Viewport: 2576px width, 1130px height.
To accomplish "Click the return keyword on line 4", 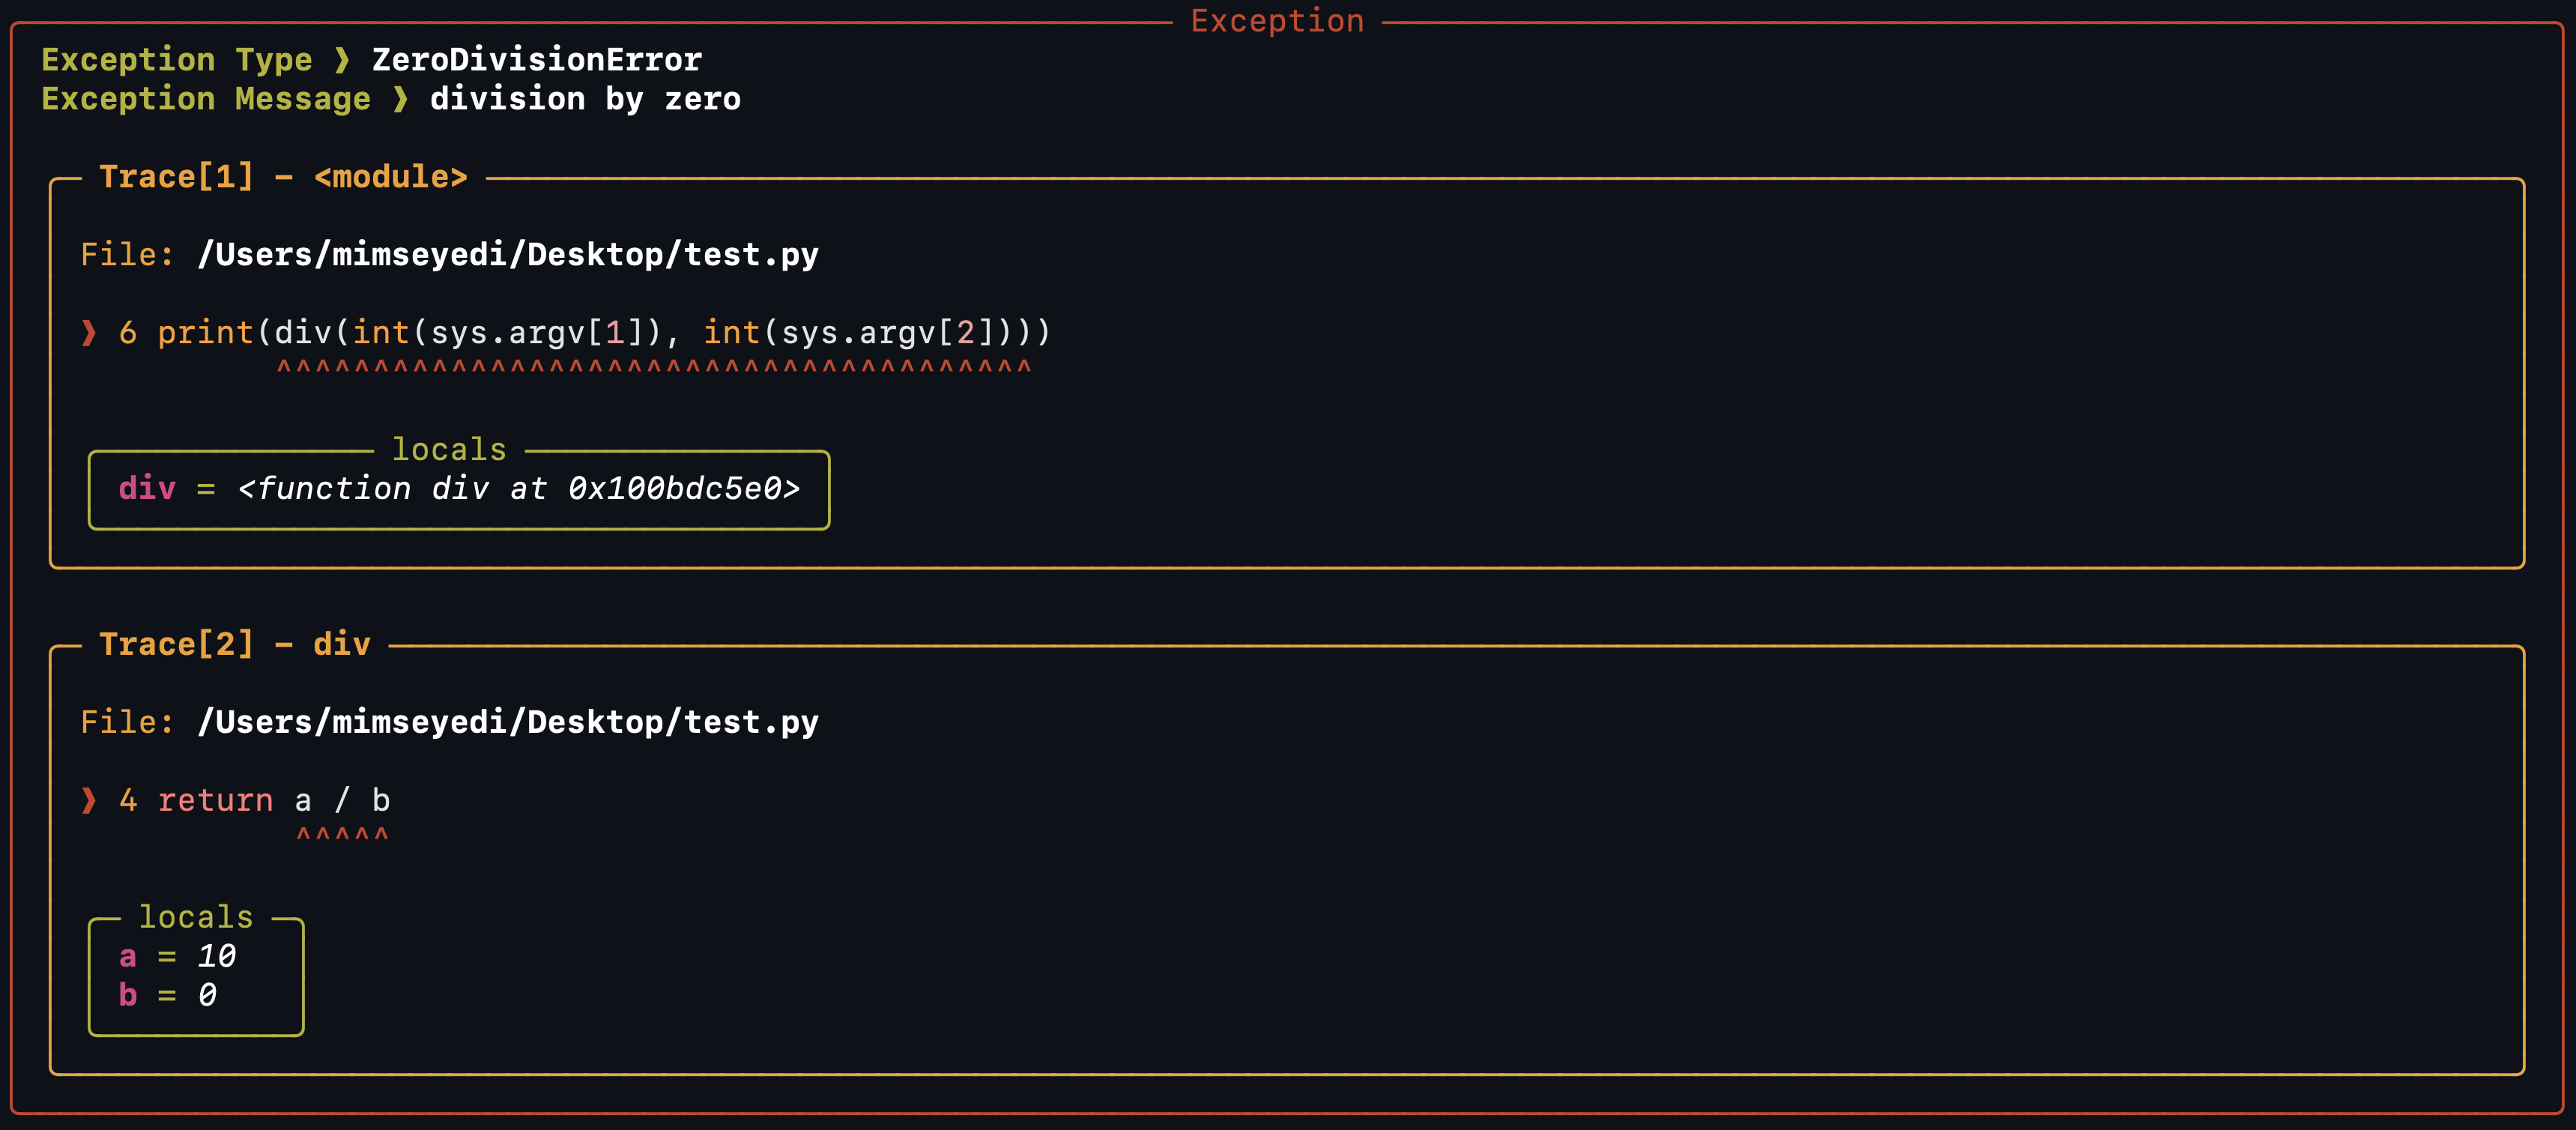I will coord(215,800).
